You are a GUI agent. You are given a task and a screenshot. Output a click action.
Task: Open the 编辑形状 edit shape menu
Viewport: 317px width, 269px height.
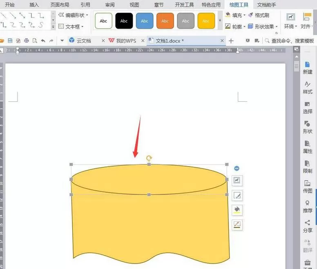point(73,15)
